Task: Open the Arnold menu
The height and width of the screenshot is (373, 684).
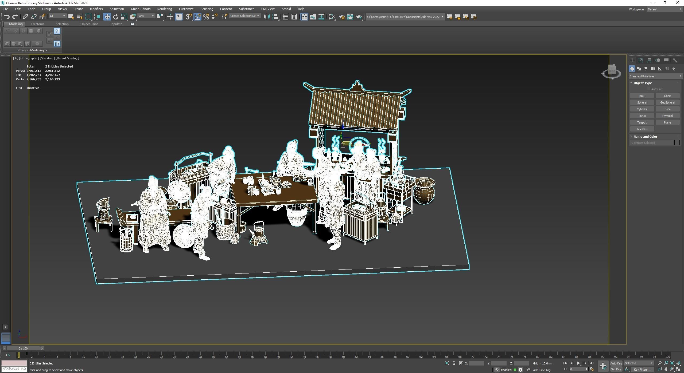Action: (286, 9)
